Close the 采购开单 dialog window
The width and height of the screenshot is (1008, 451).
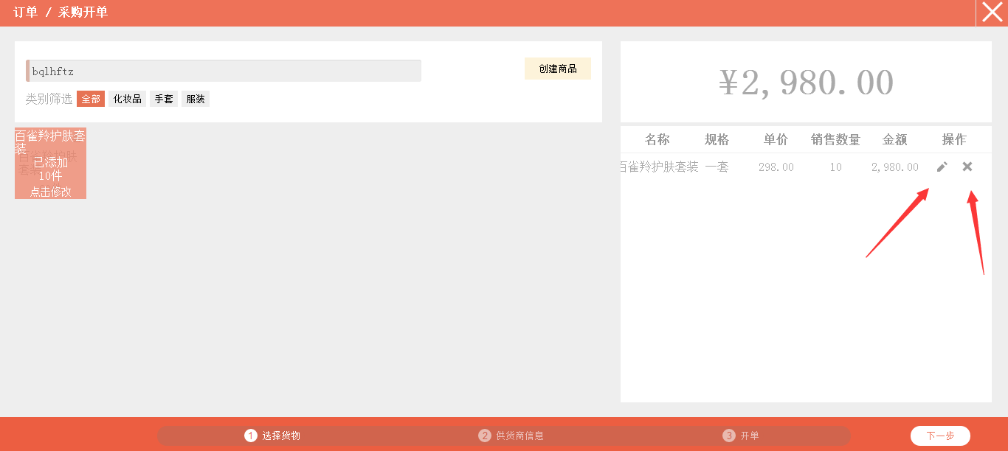point(992,13)
